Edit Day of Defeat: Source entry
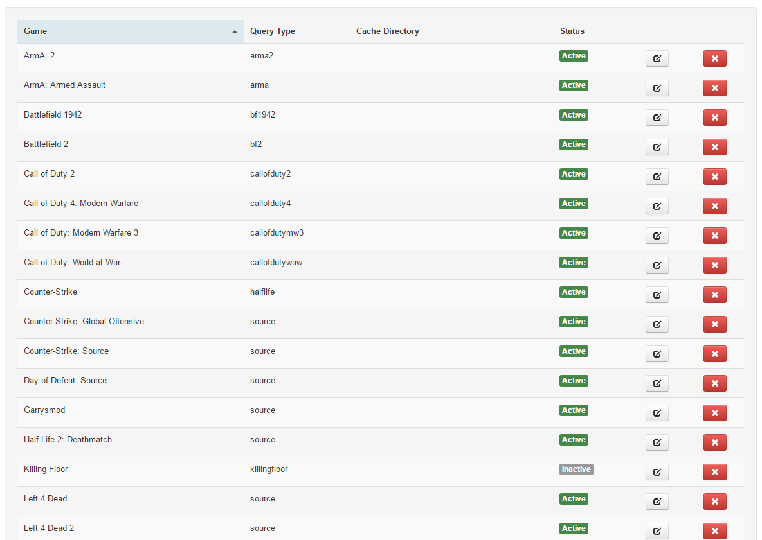This screenshot has height=540, width=762. pos(657,384)
